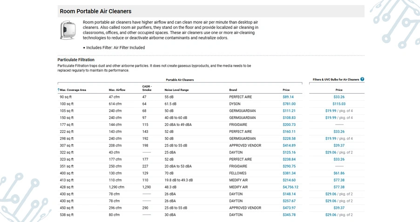
Task: Click the 90 sq ft coverage cell
Action: [x=66, y=97]
